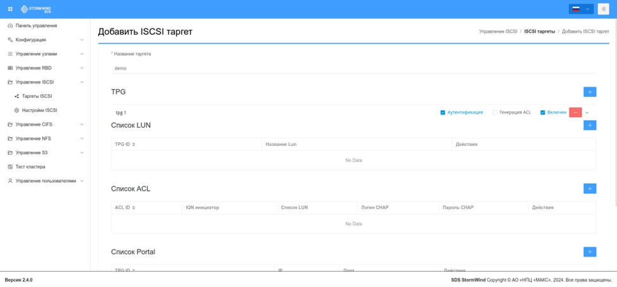Open Панель управления dashboard
The width and height of the screenshot is (617, 287).
pos(36,25)
